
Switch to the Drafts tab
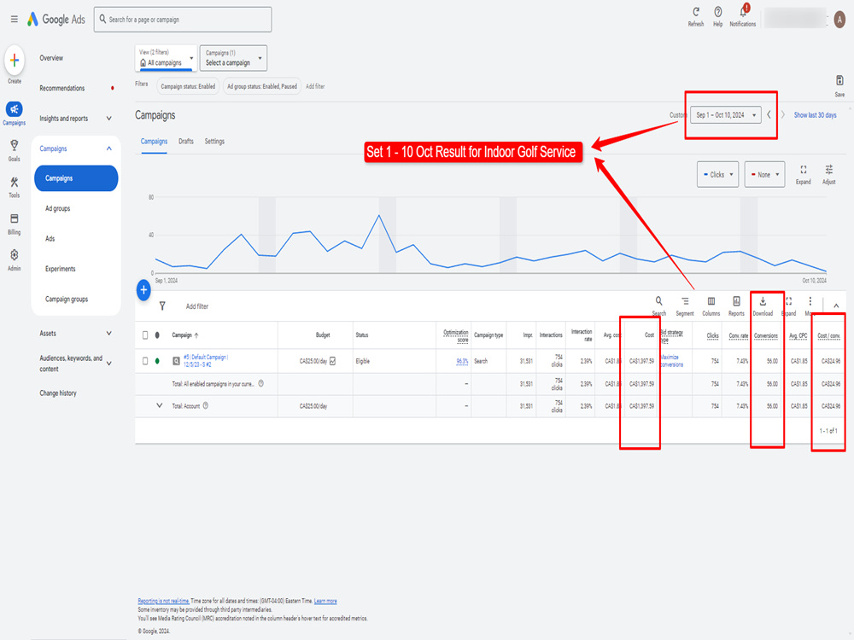185,141
